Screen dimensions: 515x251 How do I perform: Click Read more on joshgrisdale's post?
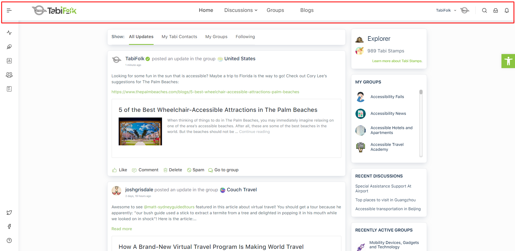pos(122,229)
